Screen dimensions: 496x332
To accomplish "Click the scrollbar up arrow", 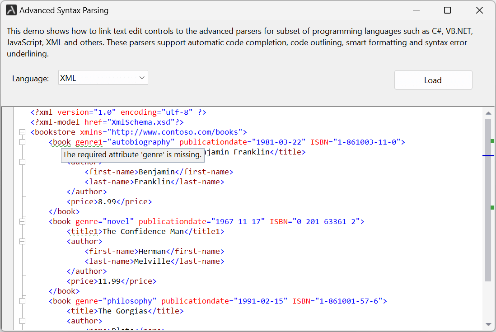I will 488,113.
